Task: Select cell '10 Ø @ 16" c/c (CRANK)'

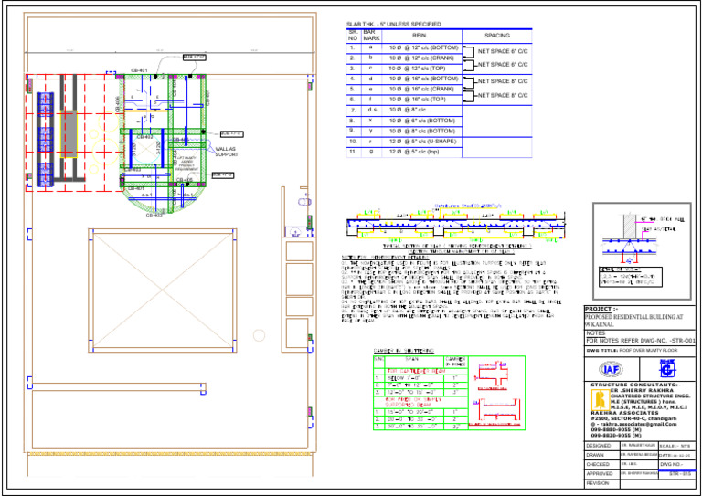Action: [421, 89]
